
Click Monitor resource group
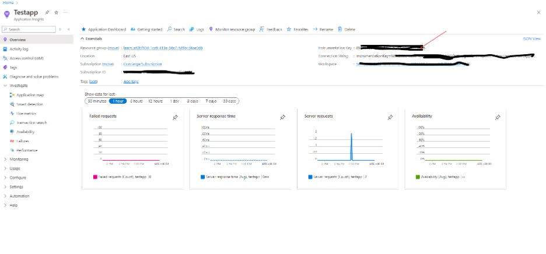(x=232, y=30)
